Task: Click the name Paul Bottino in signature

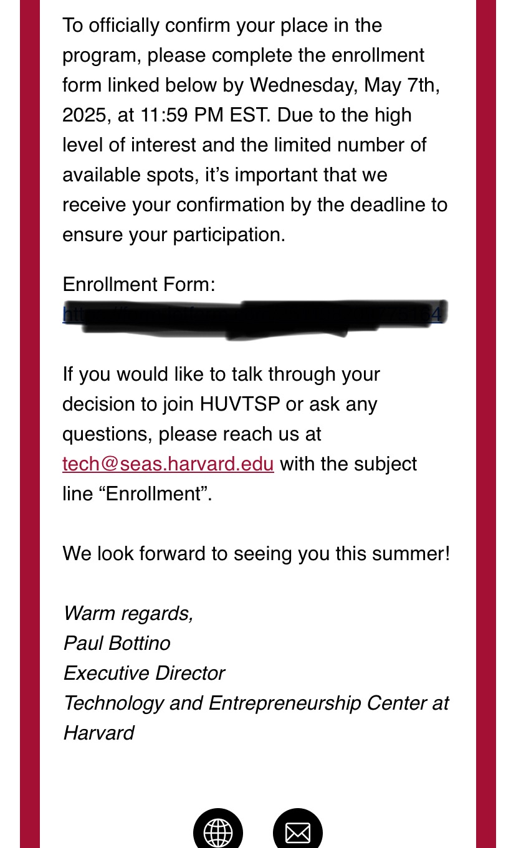Action: click(x=117, y=643)
